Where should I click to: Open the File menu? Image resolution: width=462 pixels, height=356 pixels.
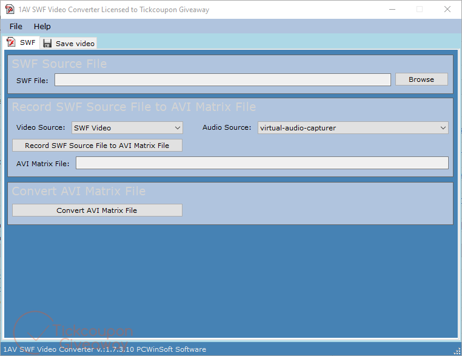[16, 27]
